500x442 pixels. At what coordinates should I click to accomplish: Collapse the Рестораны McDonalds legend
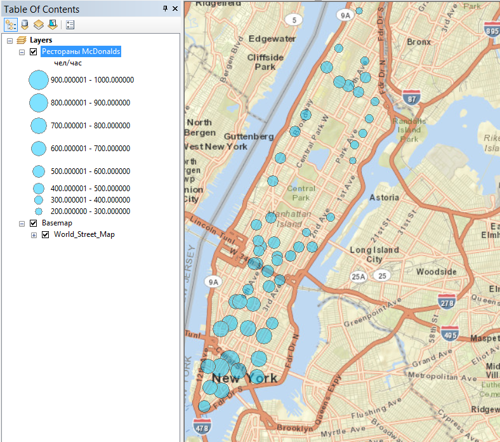click(22, 51)
